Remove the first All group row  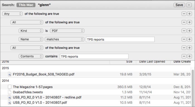point(184,22)
